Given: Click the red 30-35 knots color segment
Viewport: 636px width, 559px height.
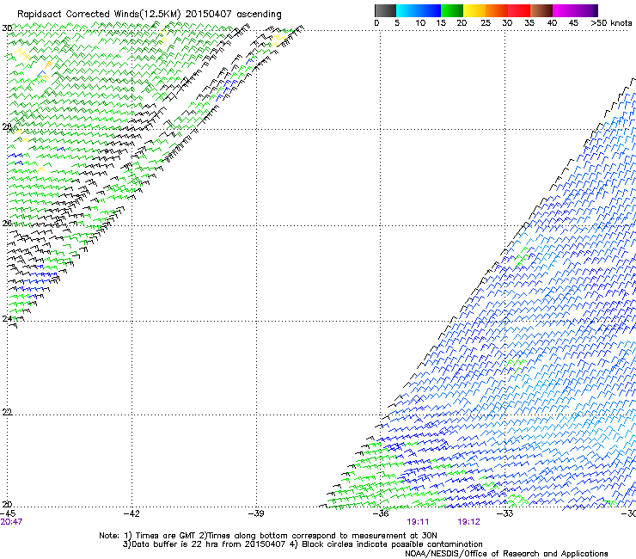Looking at the screenshot, I should coord(519,11).
